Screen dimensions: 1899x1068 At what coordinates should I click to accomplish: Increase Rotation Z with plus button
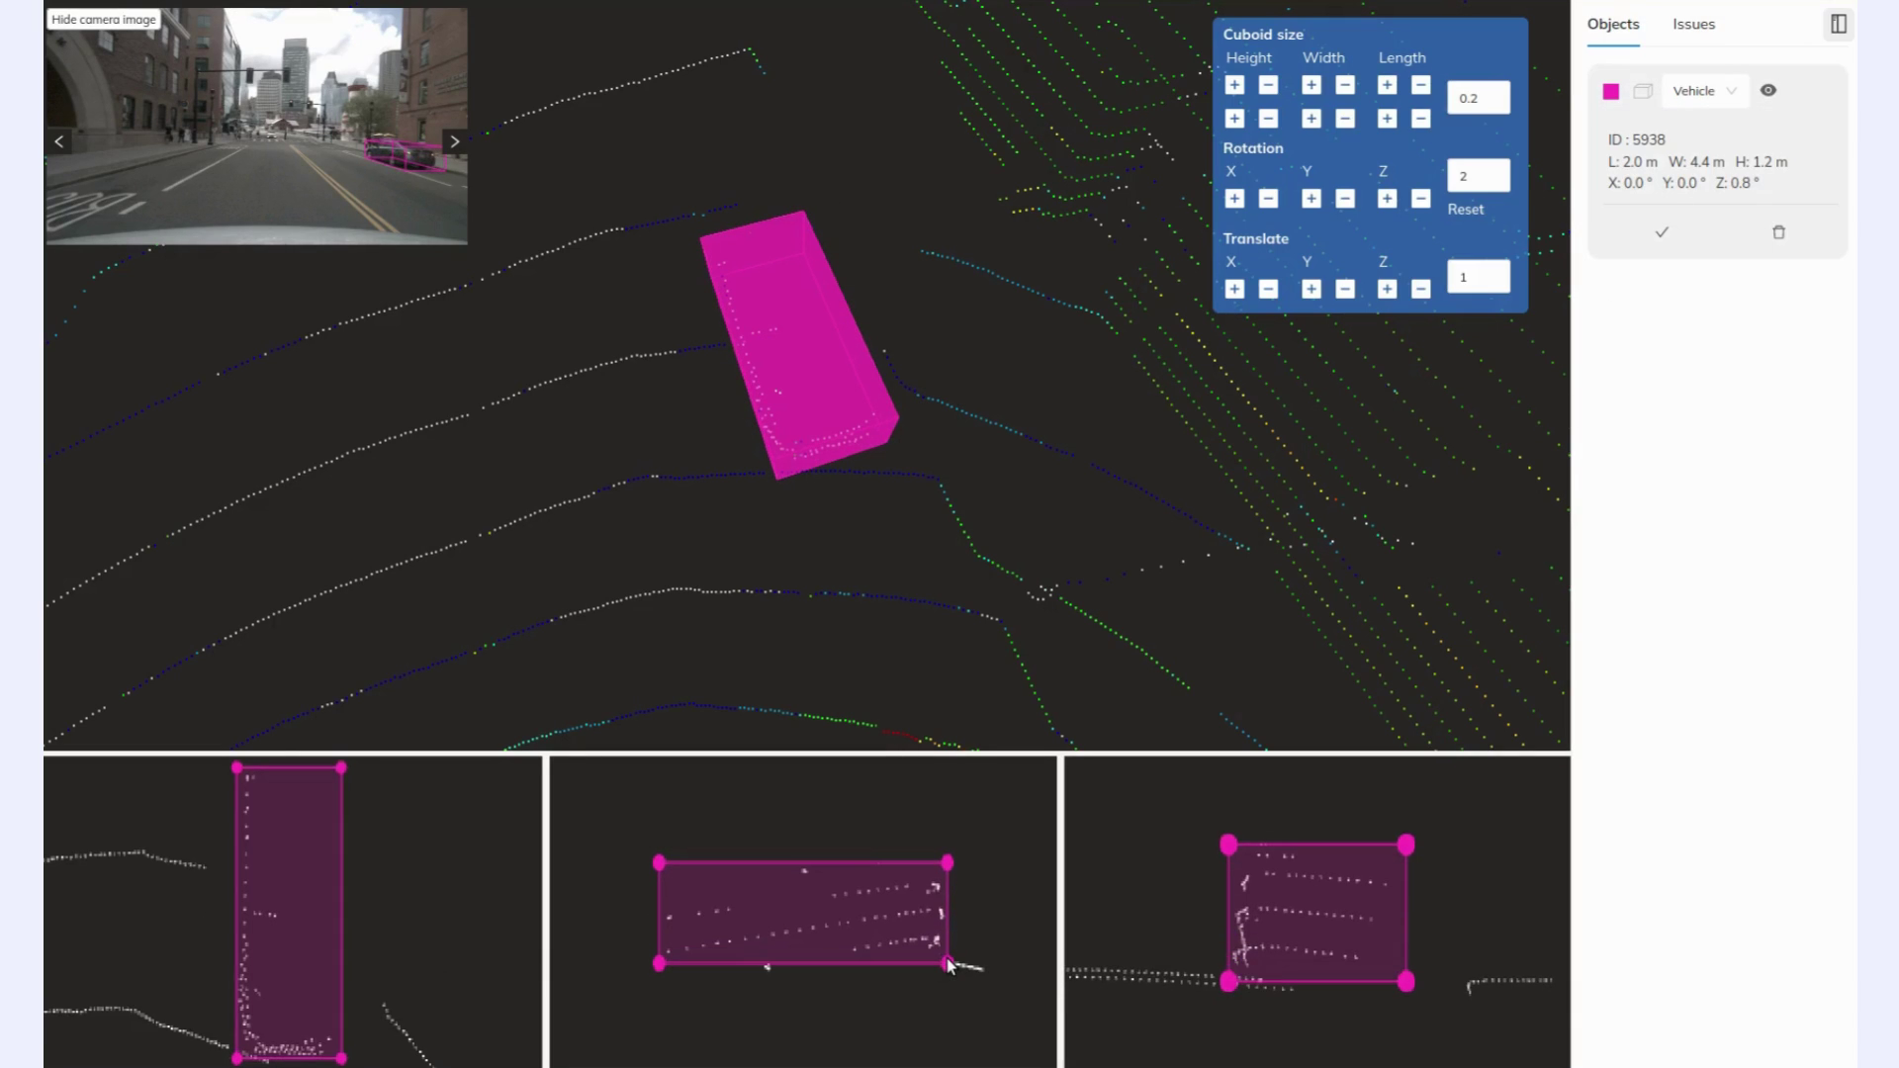[x=1387, y=199]
